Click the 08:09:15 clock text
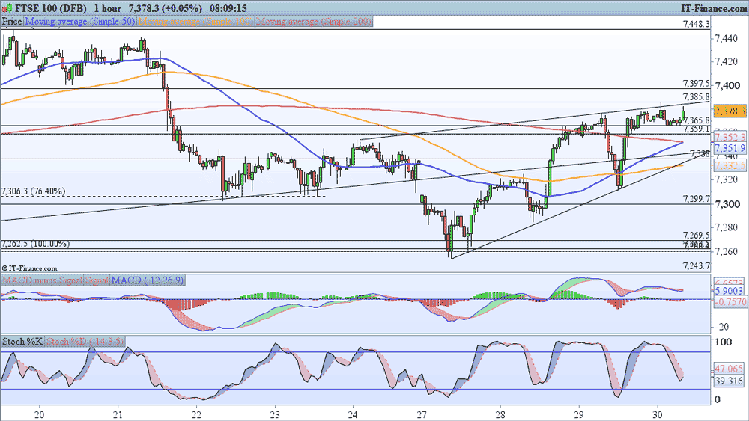The width and height of the screenshot is (749, 421). pyautogui.click(x=228, y=8)
